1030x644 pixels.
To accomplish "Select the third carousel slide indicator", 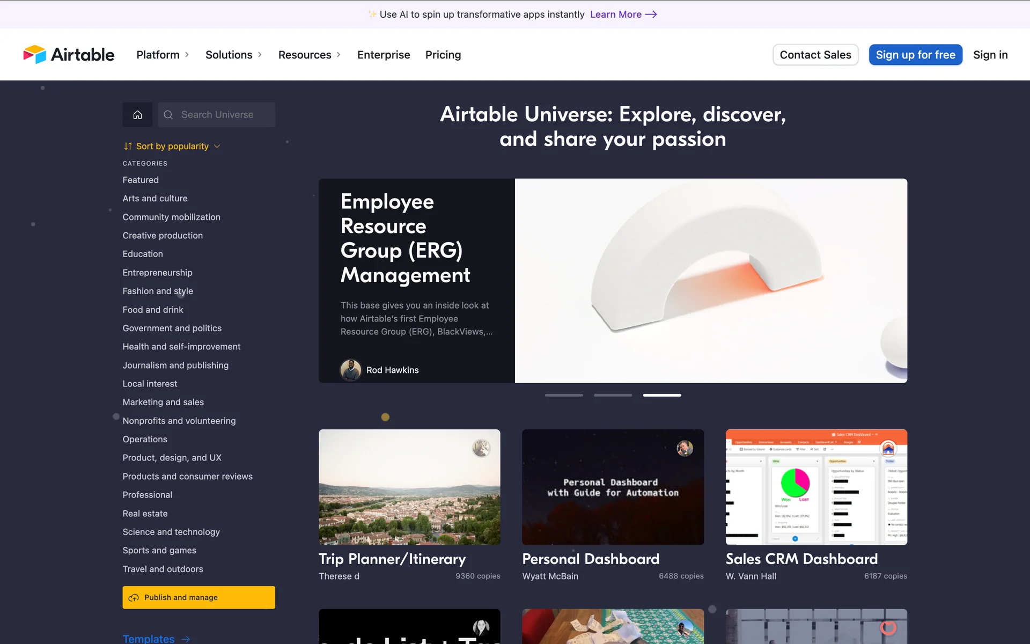I will [x=662, y=396].
